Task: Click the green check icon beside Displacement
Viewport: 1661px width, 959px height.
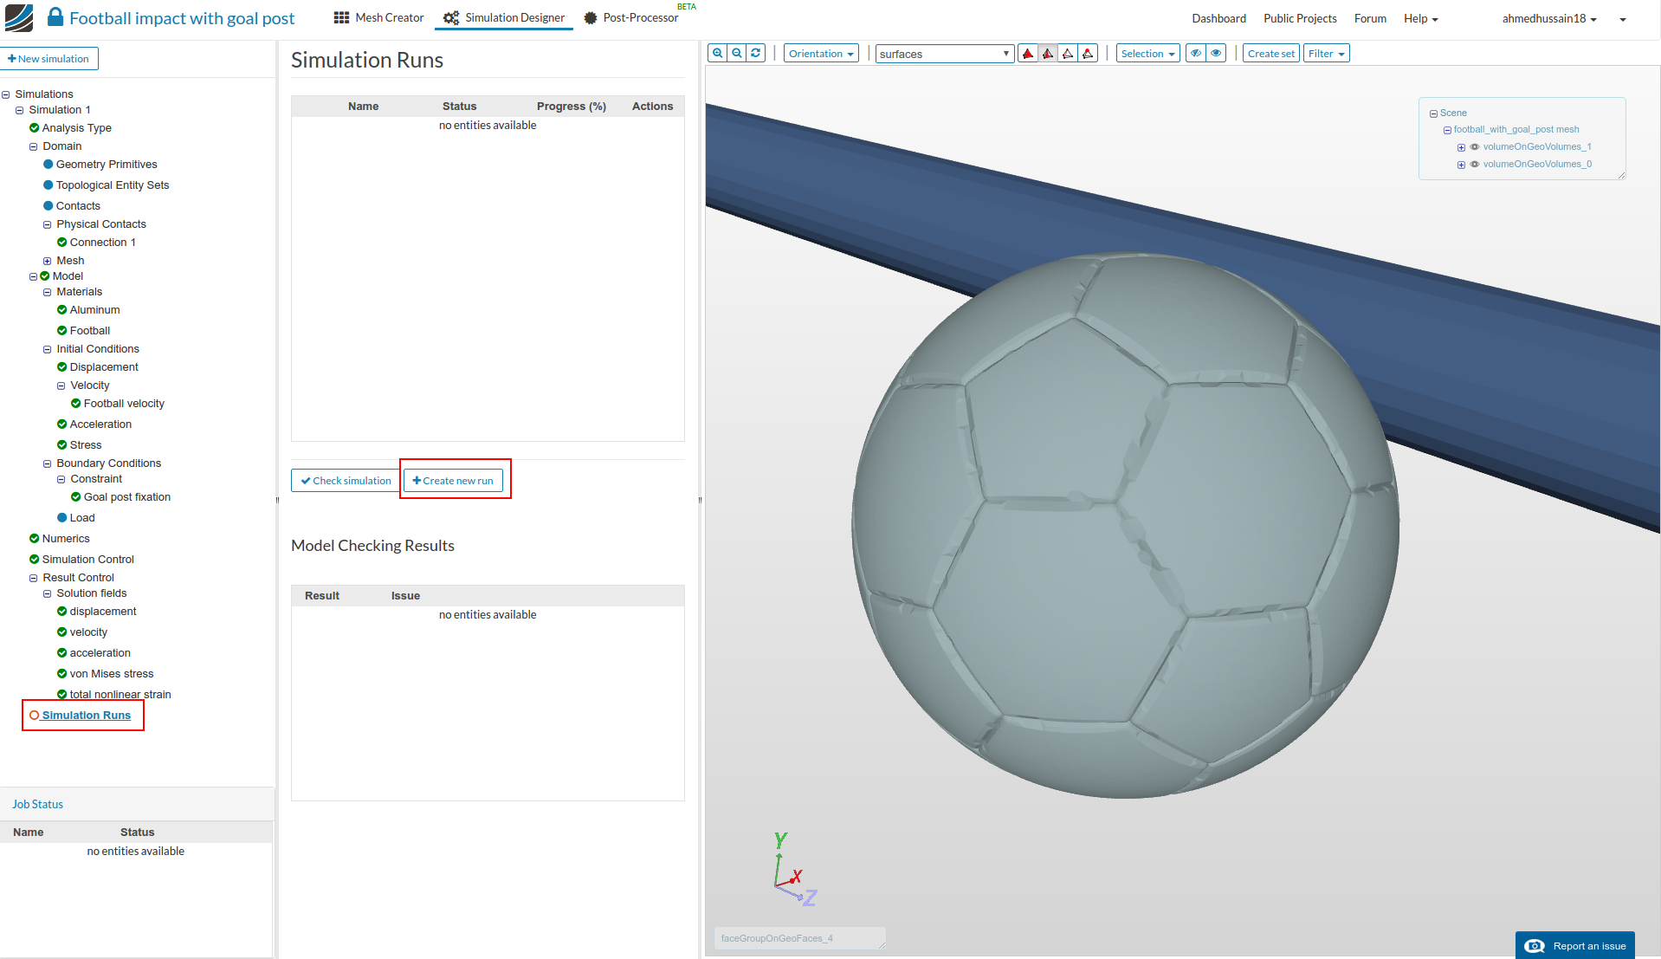Action: click(61, 367)
